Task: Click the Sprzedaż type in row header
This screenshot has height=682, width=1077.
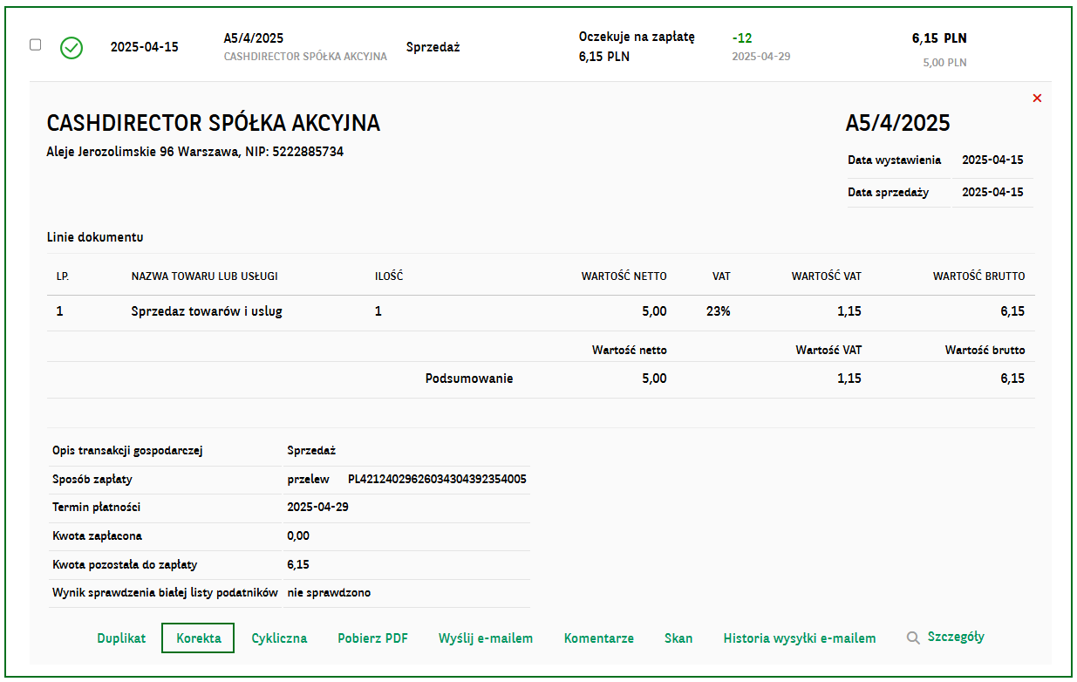Action: point(433,47)
